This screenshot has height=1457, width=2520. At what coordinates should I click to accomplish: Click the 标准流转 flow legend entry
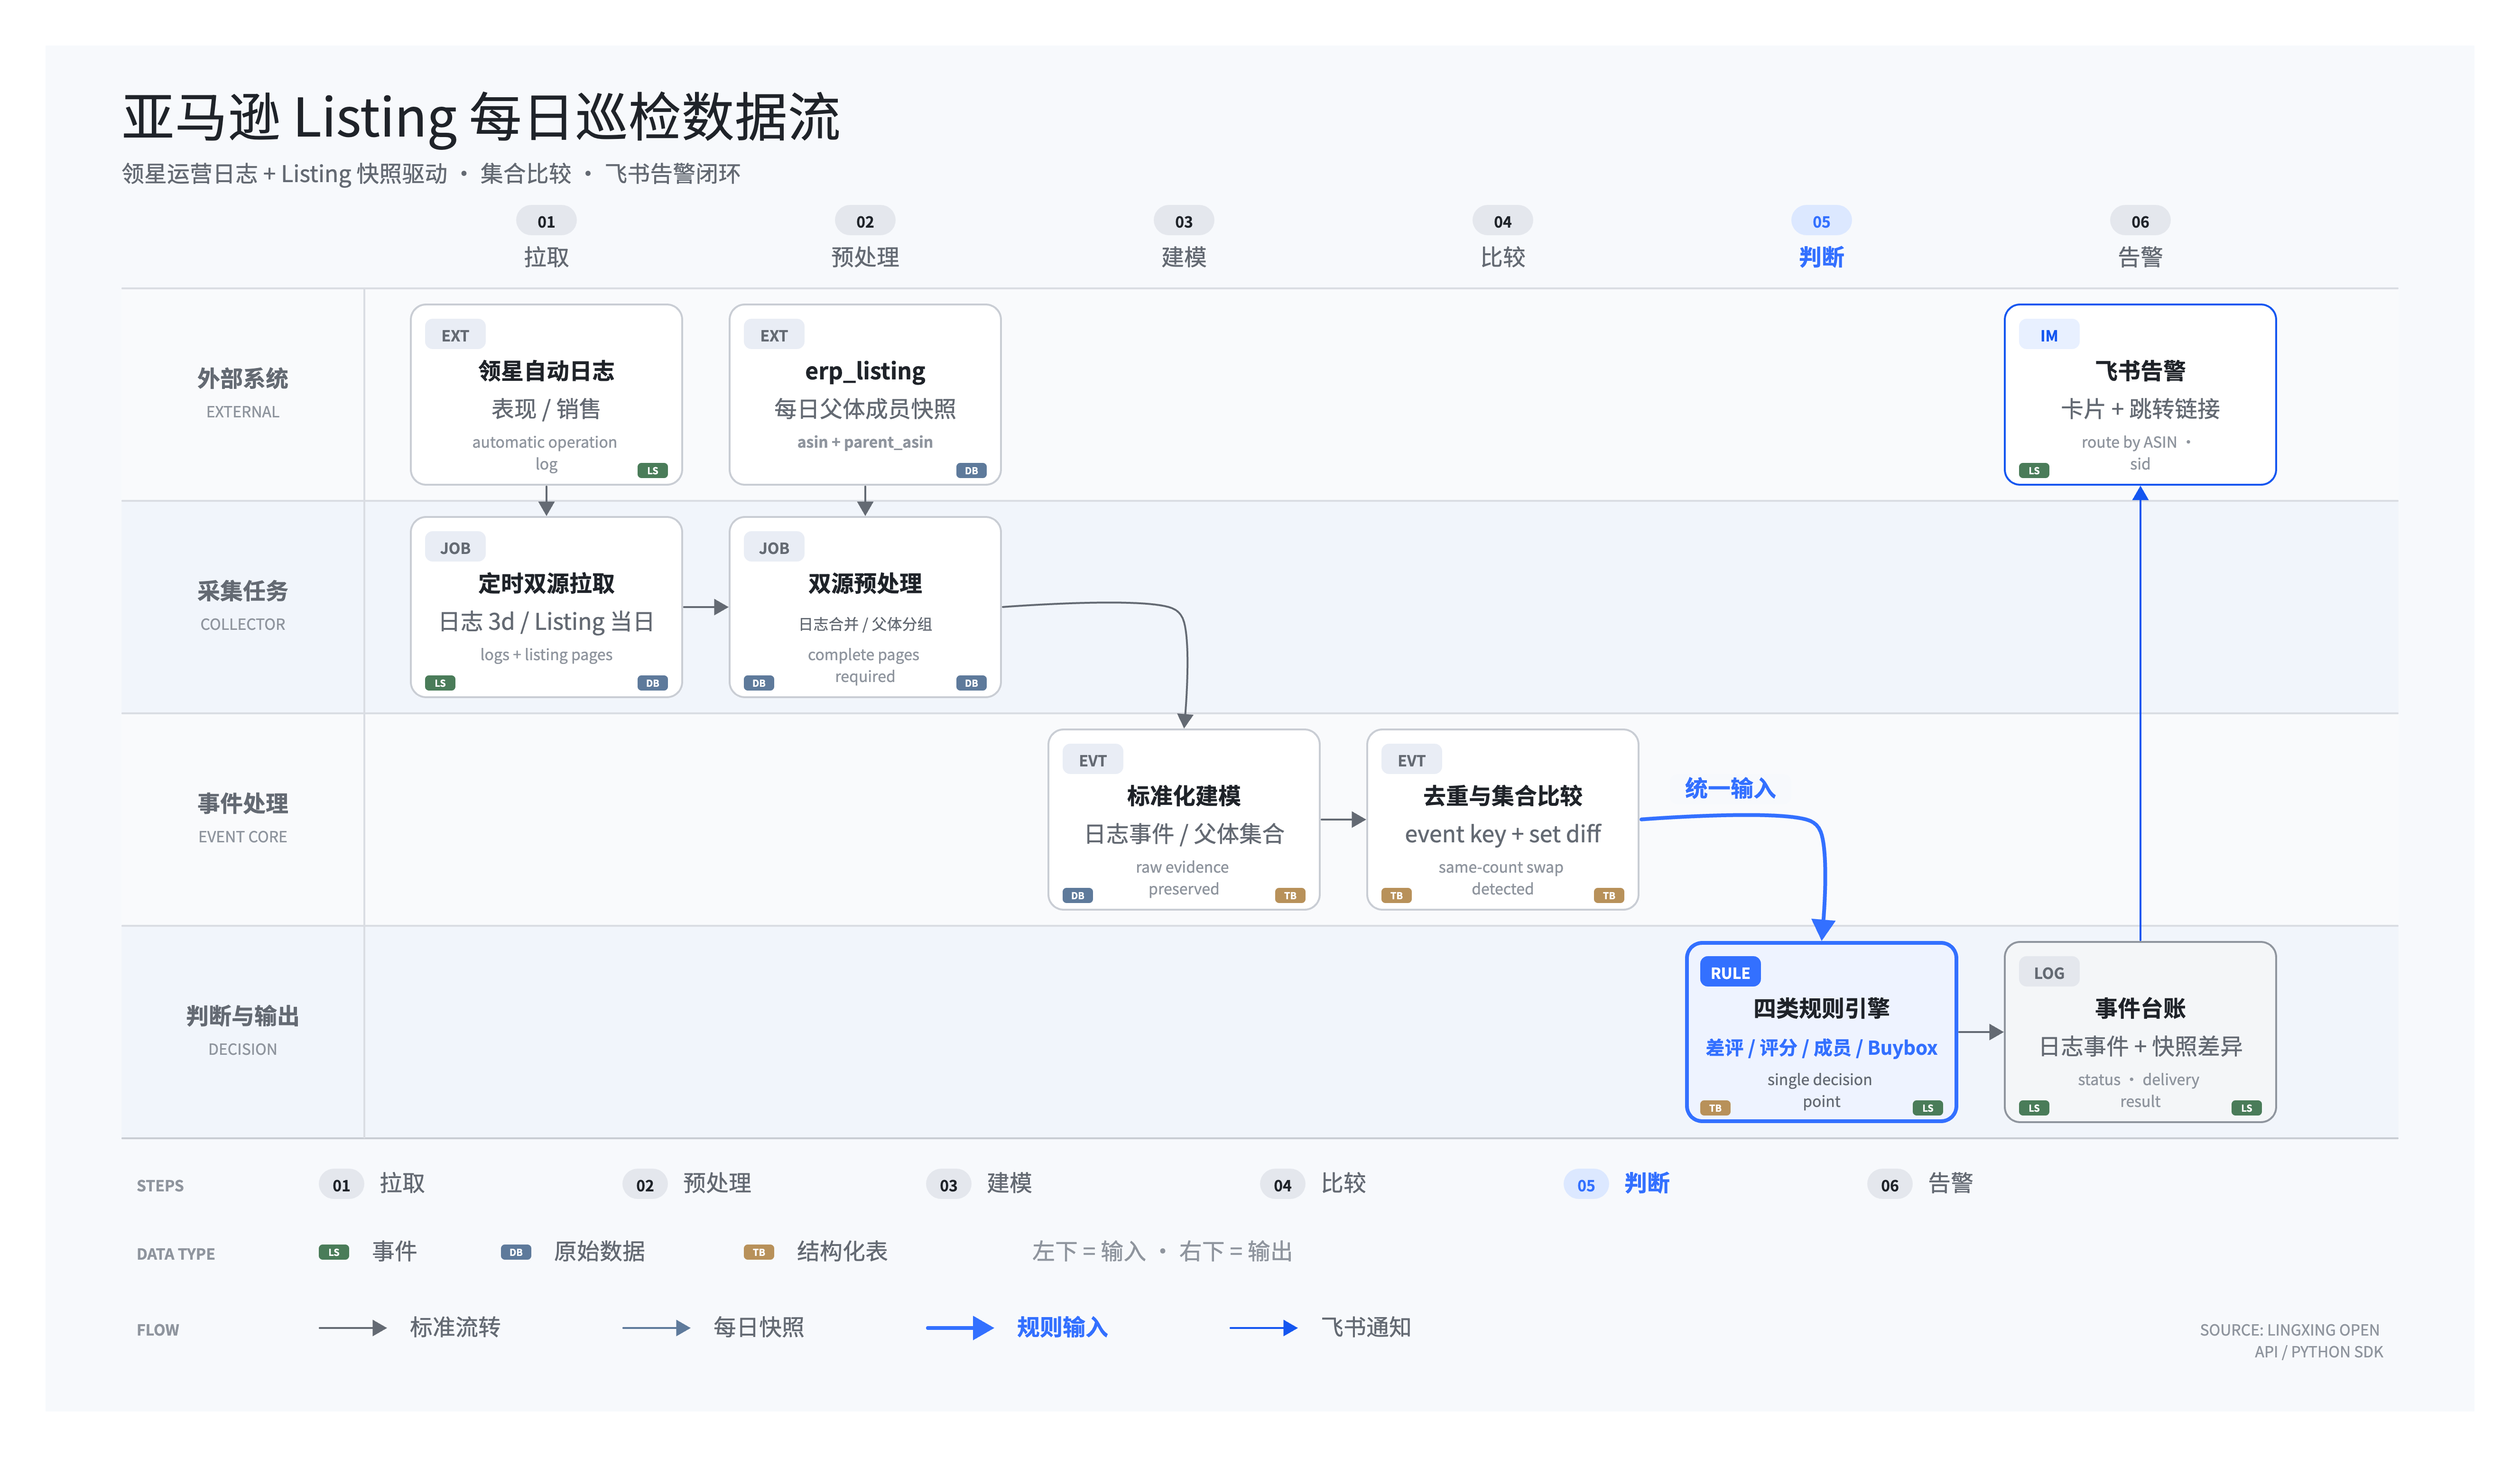click(409, 1328)
